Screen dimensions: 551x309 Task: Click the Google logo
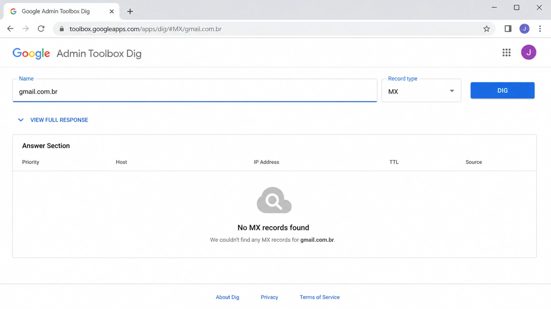tap(31, 54)
